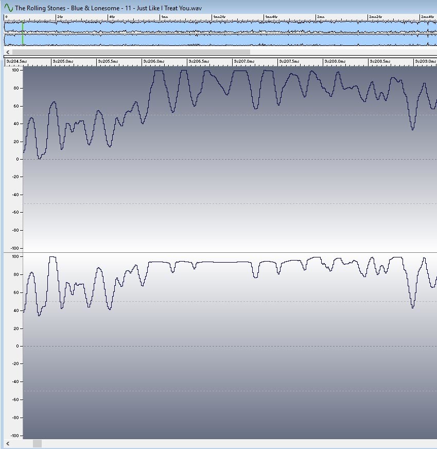Click the 2mn mark on overview ruler
The height and width of the screenshot is (449, 437).
[321, 17]
